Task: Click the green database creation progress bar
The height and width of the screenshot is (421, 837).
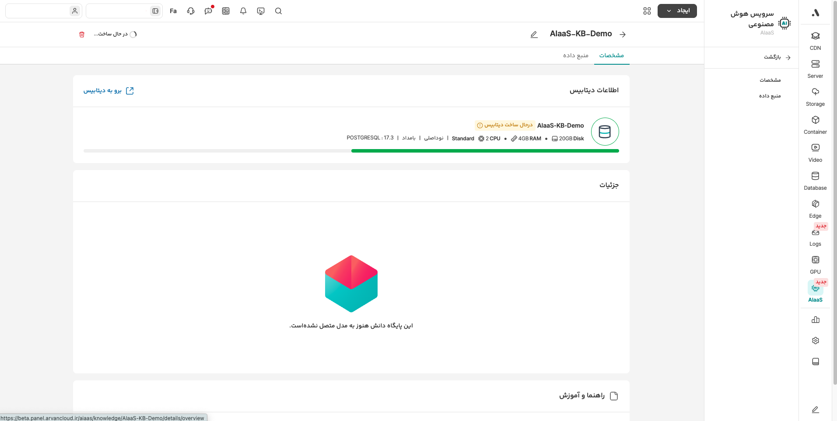Action: point(485,151)
